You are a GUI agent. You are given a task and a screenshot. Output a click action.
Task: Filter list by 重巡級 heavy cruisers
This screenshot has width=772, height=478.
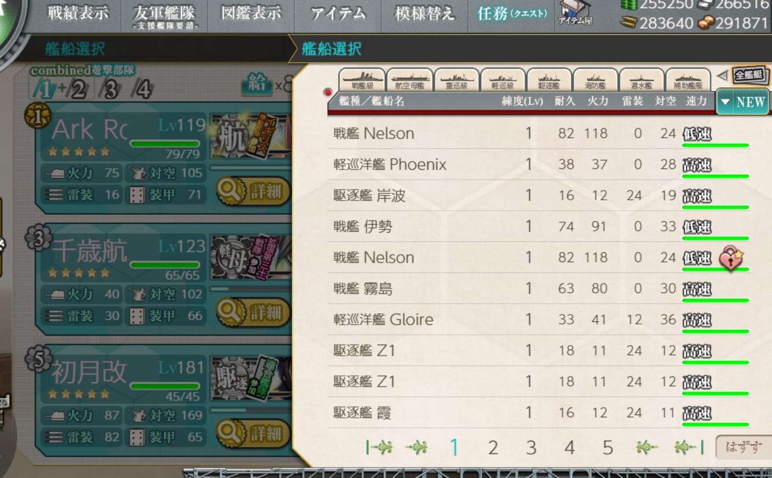(456, 80)
